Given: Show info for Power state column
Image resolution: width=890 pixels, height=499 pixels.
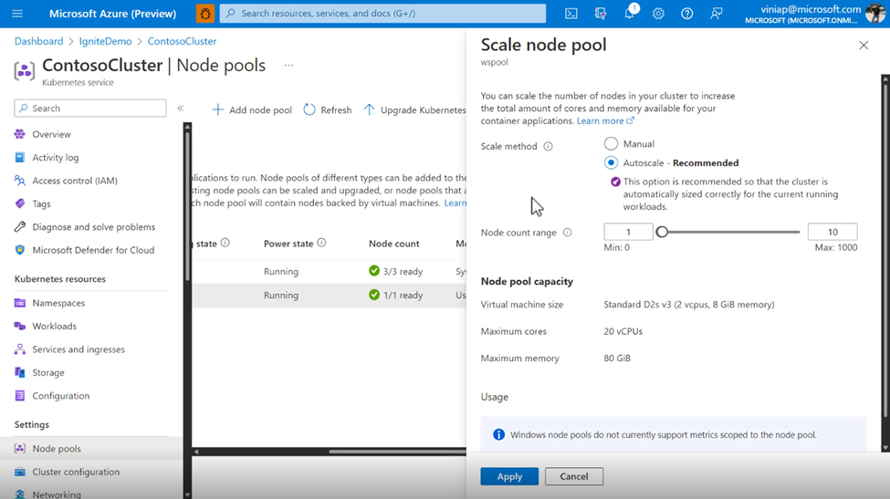Looking at the screenshot, I should (322, 243).
